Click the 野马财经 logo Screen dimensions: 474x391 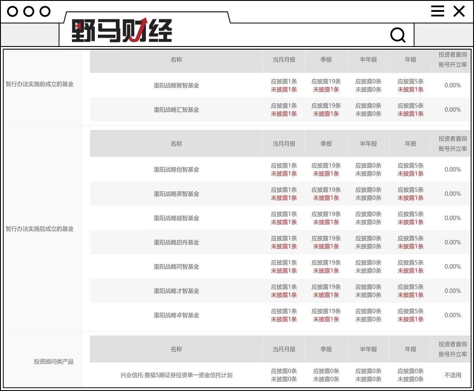[x=122, y=30]
